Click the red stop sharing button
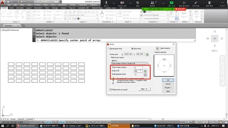Viewport: 228px width, 128px height. [180, 9]
